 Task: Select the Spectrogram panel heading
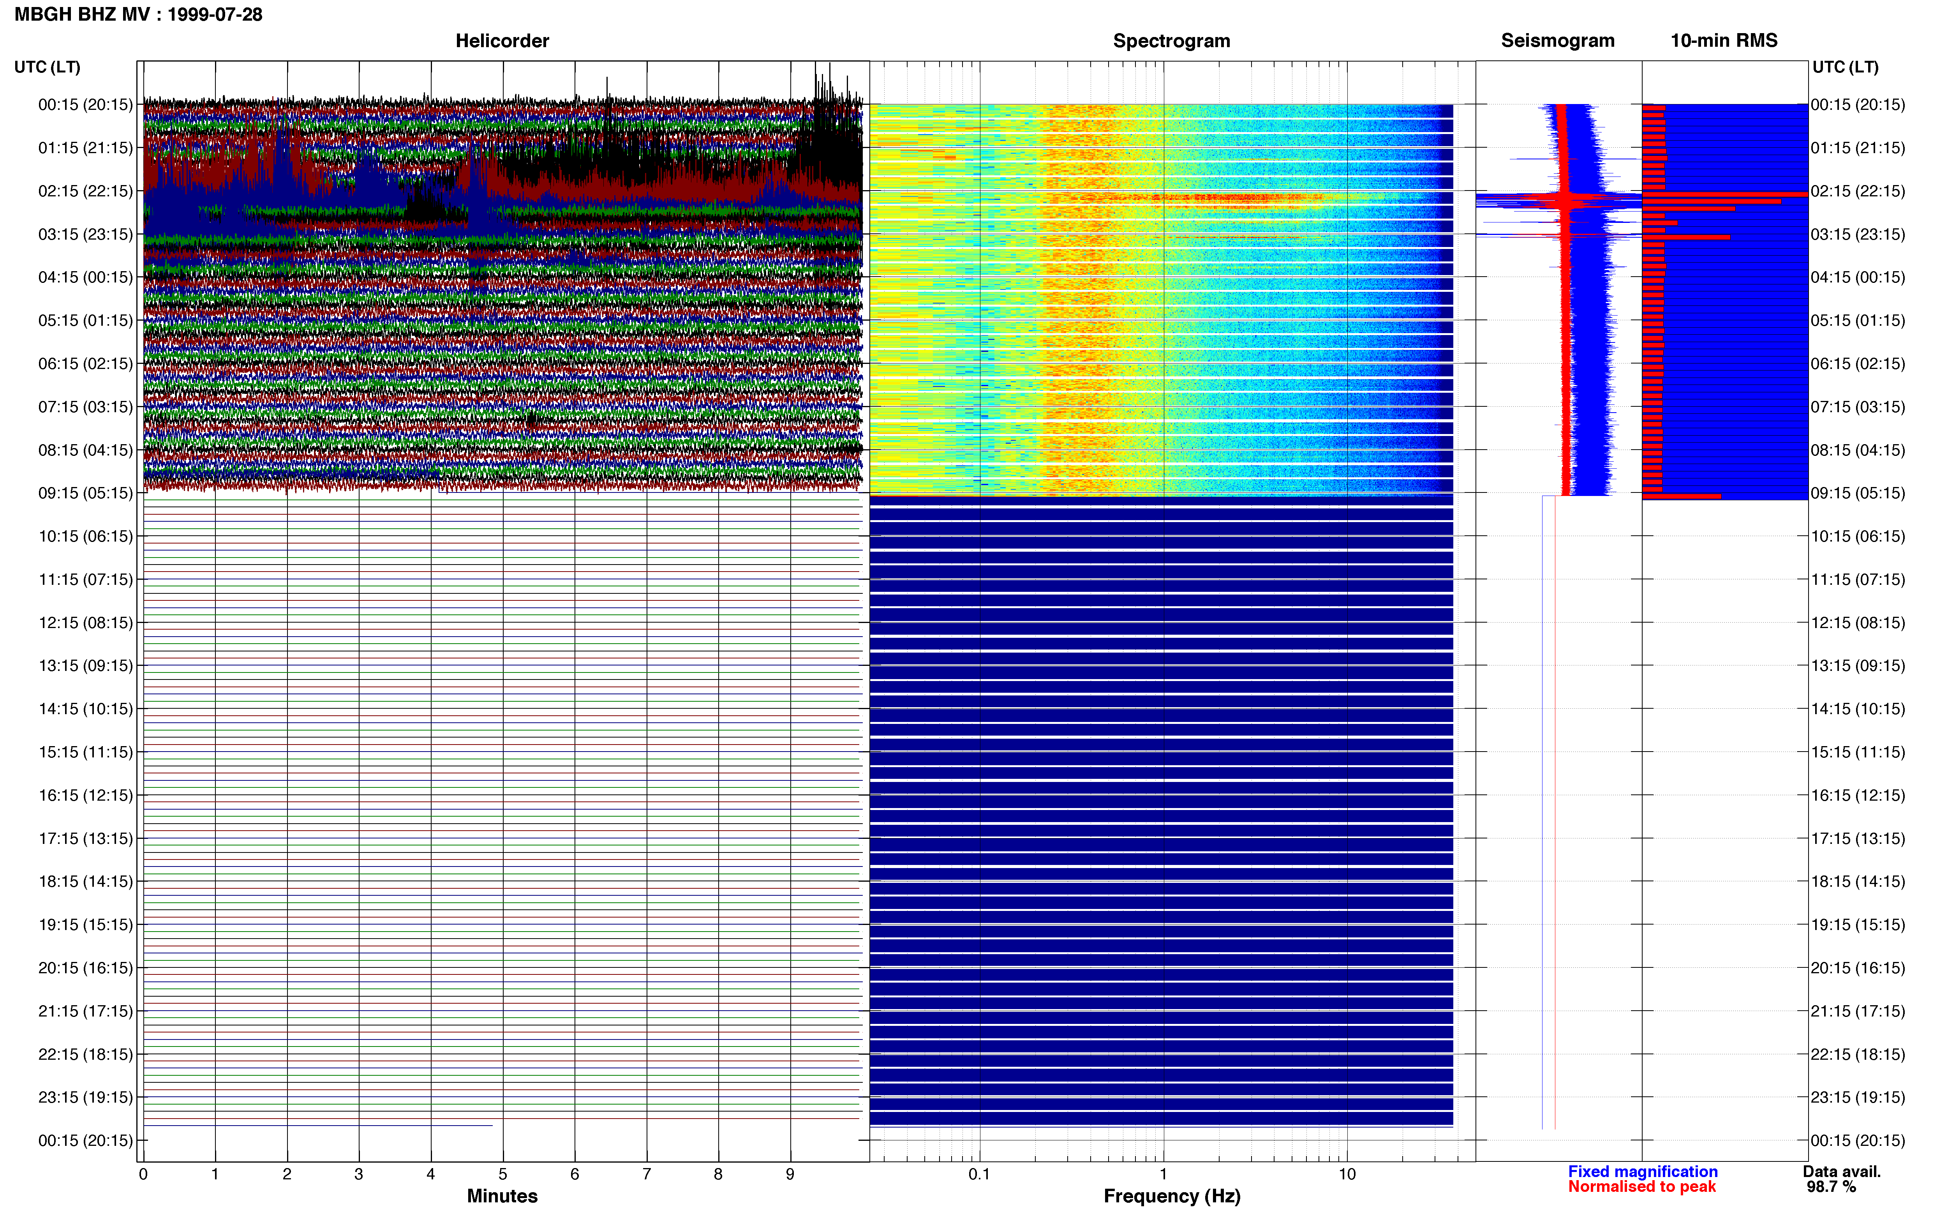1172,41
